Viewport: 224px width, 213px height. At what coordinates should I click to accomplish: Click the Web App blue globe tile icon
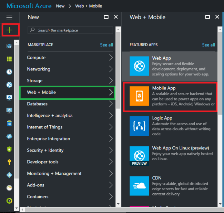pos(139,66)
